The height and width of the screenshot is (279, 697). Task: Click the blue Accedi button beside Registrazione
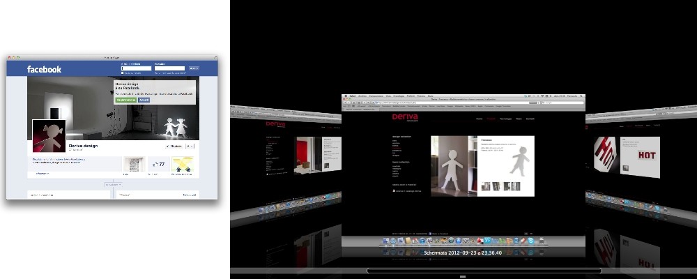click(144, 100)
